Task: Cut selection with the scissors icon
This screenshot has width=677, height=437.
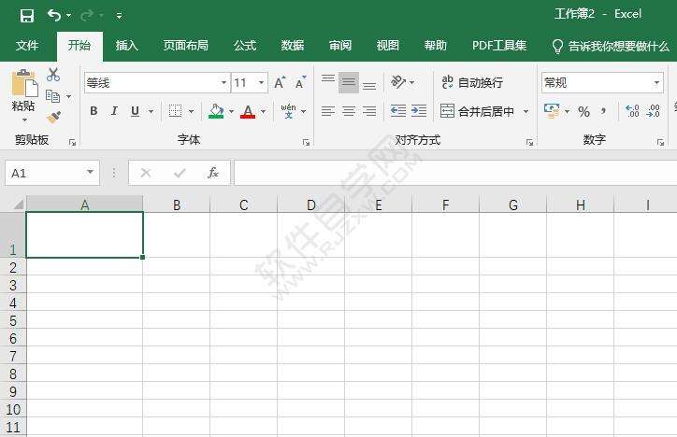Action: (53, 75)
